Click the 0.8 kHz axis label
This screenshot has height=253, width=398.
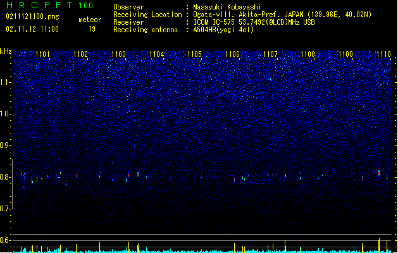click(5, 177)
